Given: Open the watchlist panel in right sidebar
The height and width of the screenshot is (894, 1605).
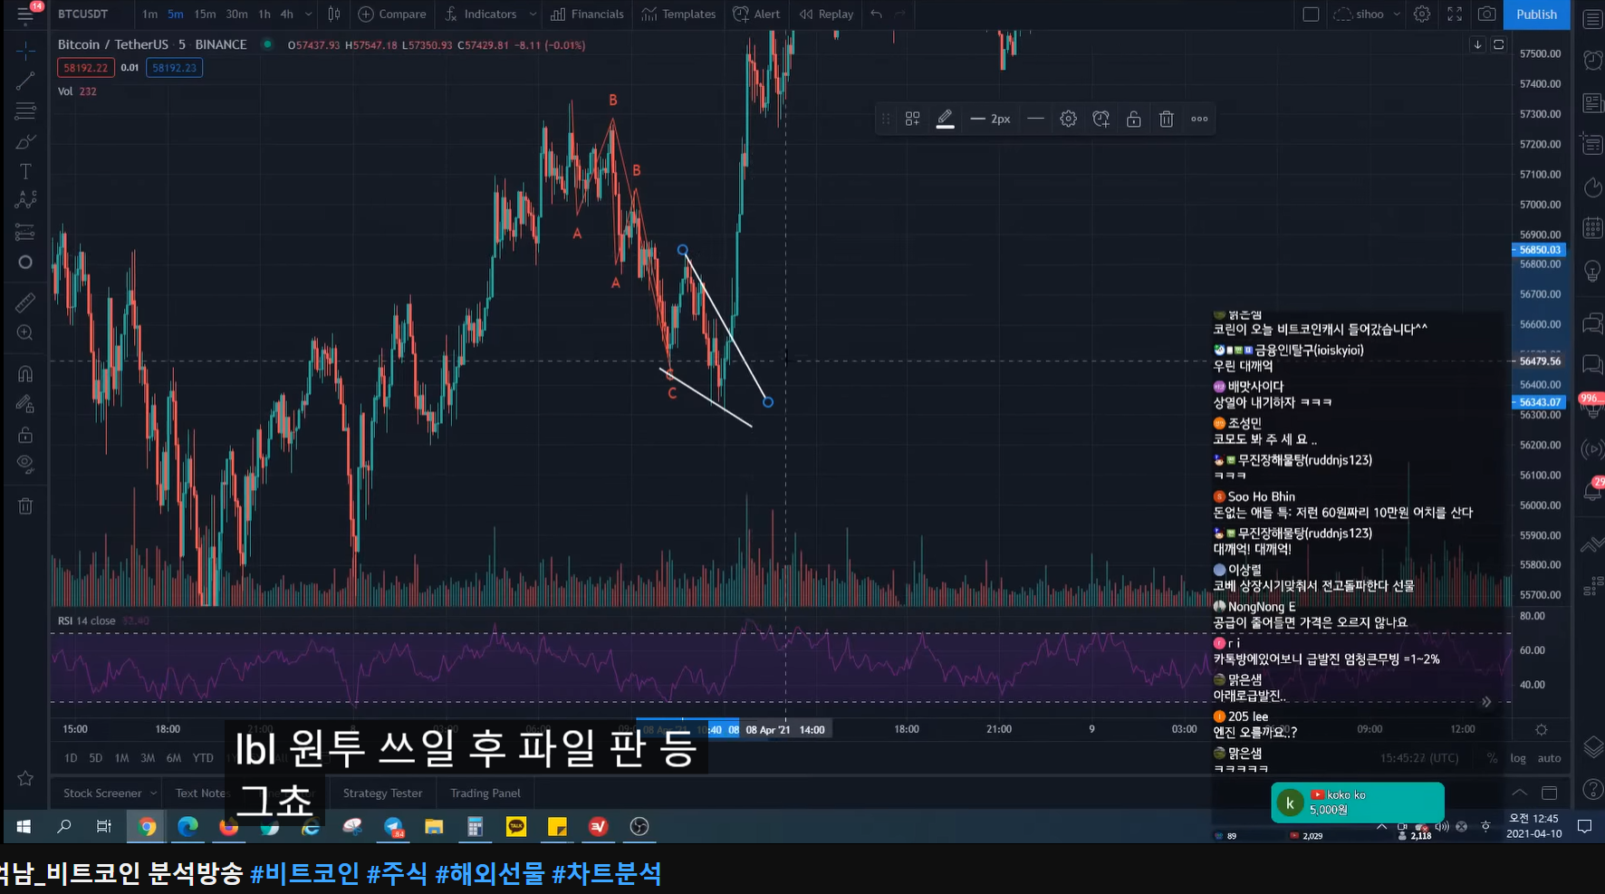Looking at the screenshot, I should pos(1592,19).
